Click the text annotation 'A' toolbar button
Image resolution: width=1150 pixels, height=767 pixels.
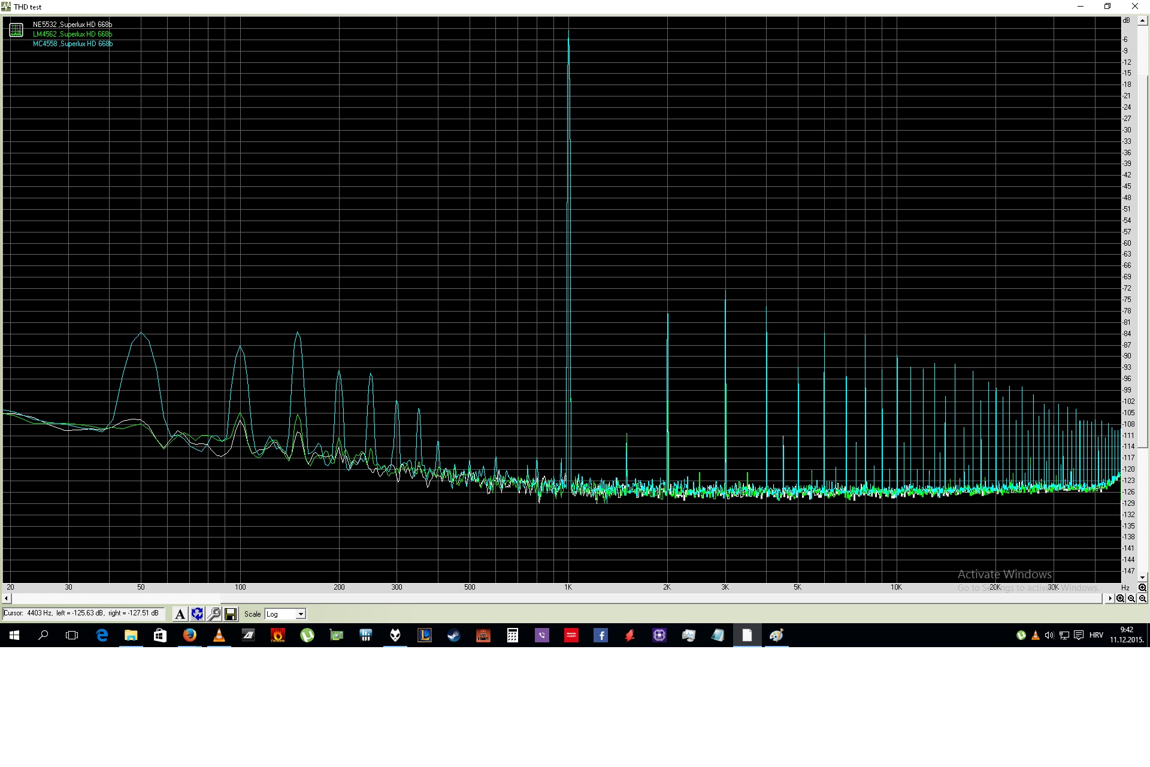pyautogui.click(x=180, y=614)
